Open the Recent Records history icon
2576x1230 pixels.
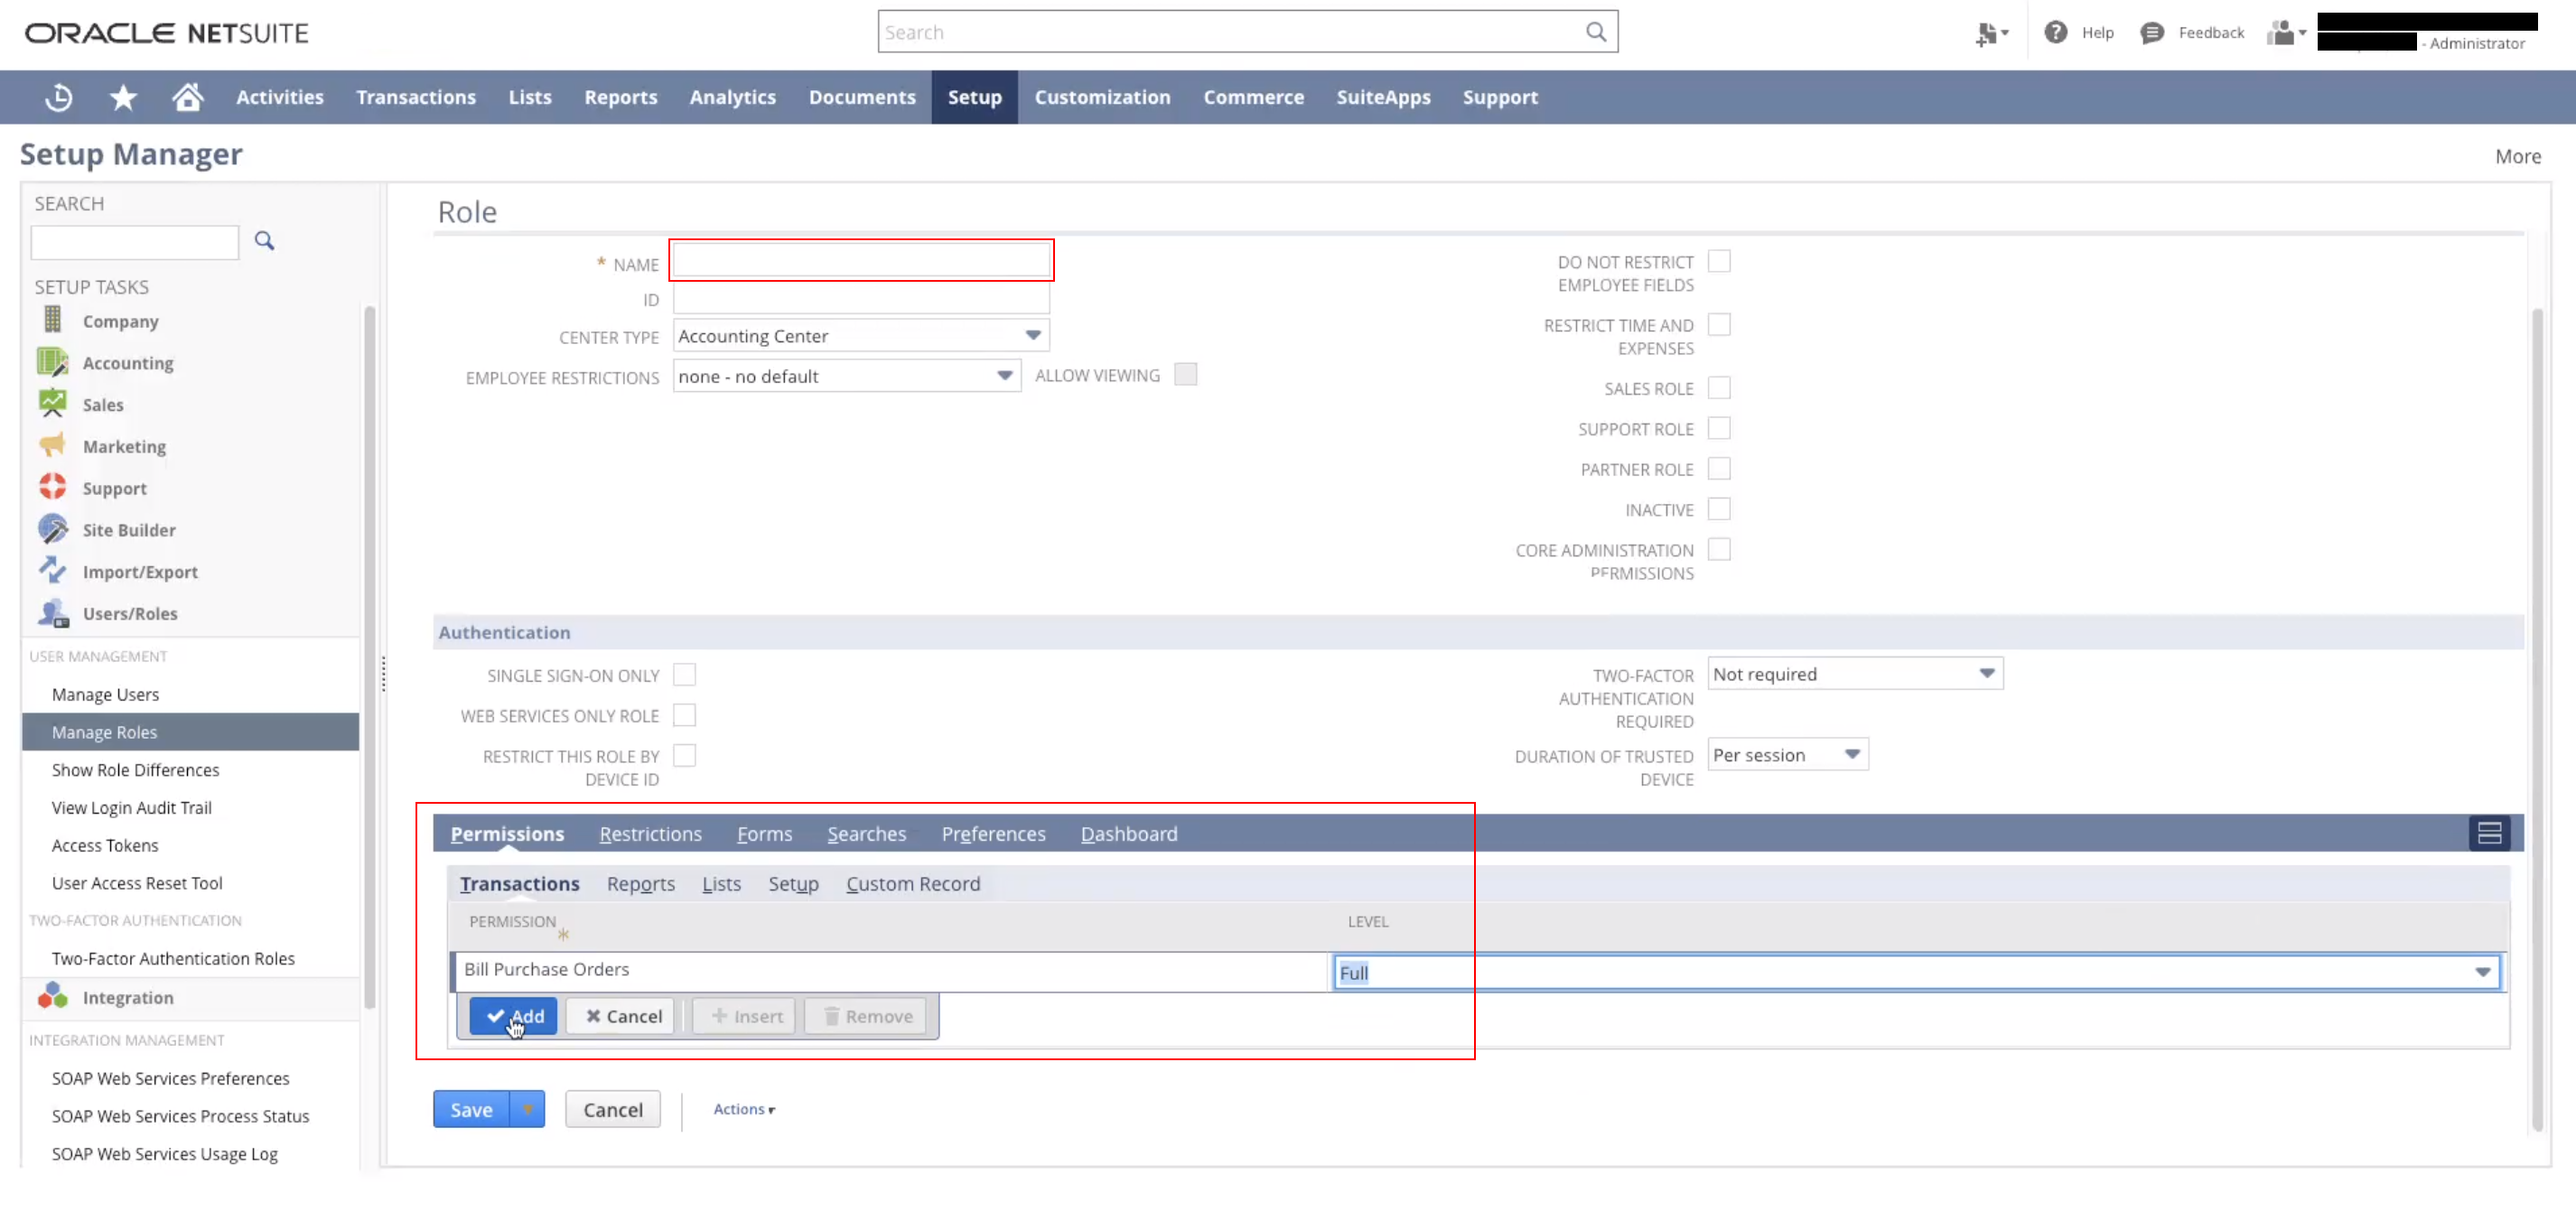(59, 97)
